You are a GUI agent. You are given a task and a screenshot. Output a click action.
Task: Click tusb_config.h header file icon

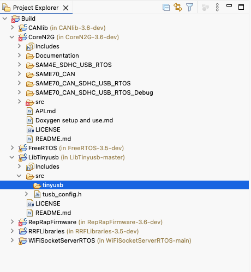pos(37,194)
